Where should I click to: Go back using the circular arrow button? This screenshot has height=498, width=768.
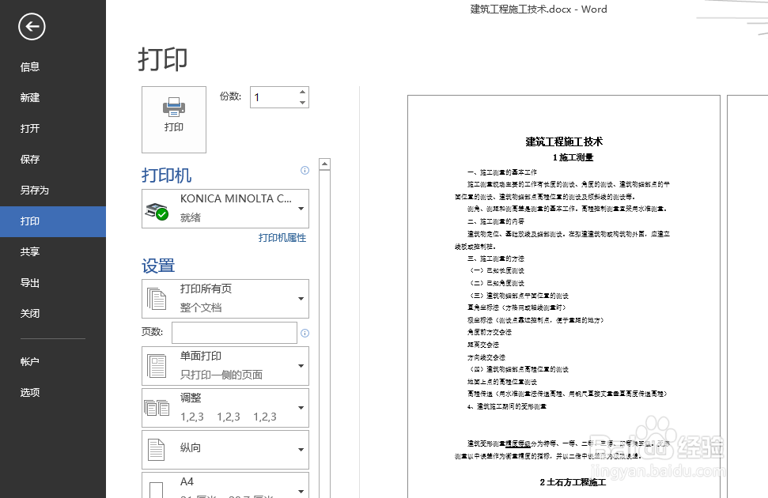pyautogui.click(x=32, y=26)
